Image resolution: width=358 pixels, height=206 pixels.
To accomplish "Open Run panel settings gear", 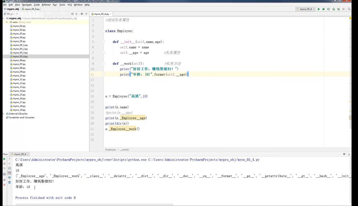I will tap(344, 154).
